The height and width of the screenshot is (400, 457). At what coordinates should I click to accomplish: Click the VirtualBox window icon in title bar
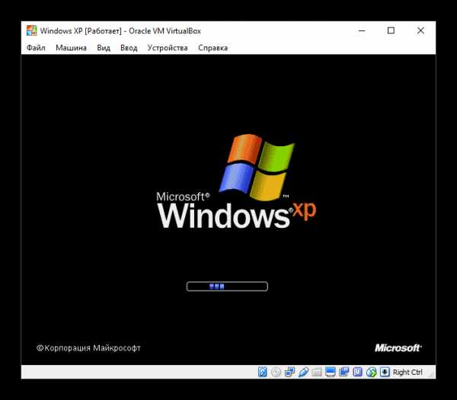(x=32, y=30)
